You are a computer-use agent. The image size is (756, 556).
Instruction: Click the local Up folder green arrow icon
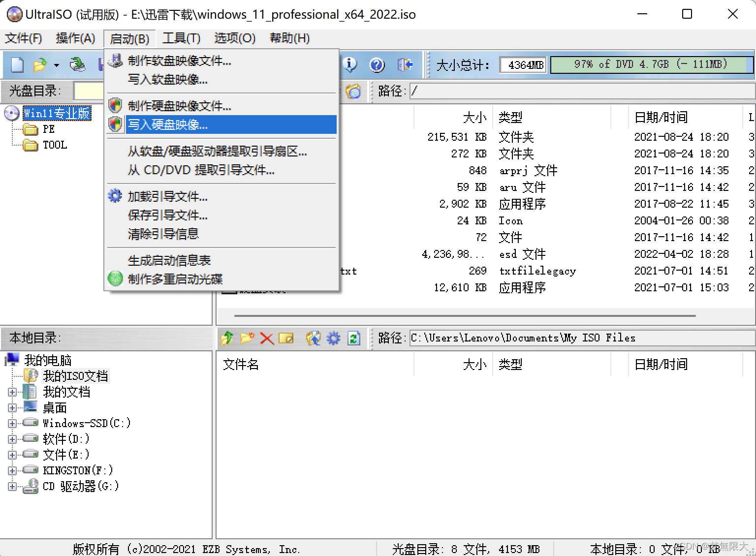click(x=227, y=338)
